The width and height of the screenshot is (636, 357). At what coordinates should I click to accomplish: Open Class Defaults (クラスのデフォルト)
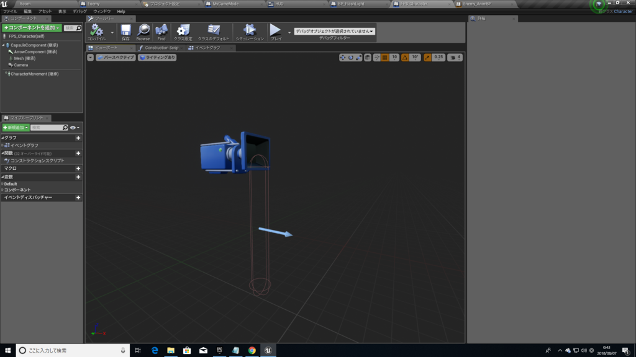(214, 32)
